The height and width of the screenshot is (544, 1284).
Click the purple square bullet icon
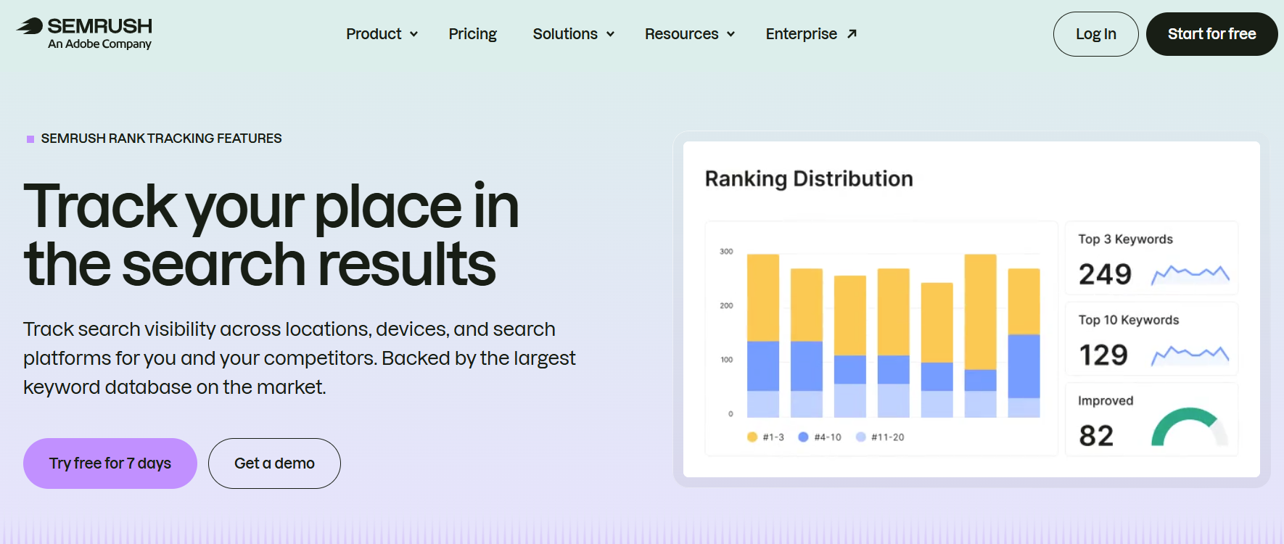30,139
